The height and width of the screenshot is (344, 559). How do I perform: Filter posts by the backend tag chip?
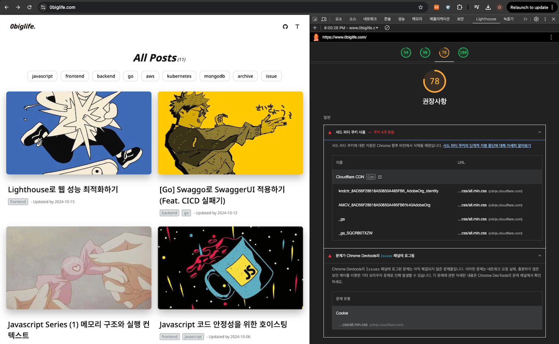coord(106,76)
